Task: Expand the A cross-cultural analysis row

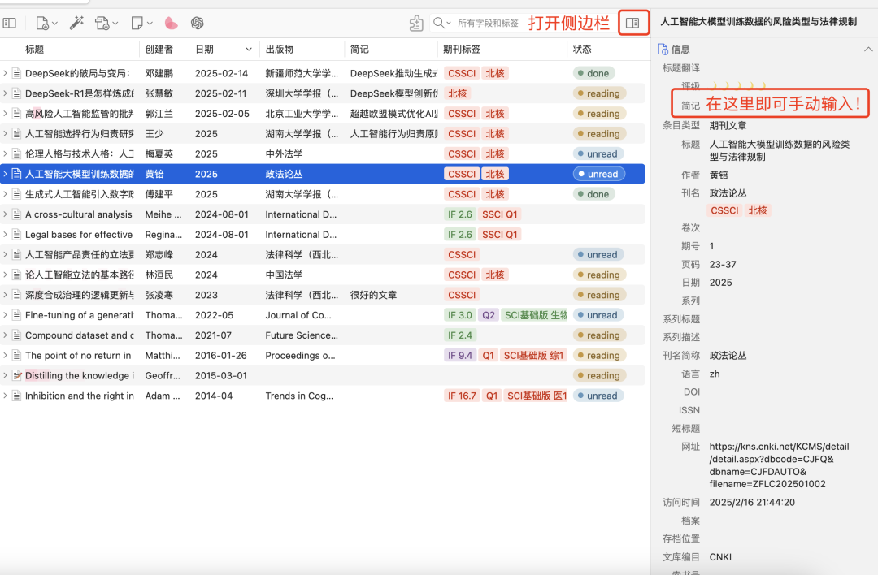Action: coord(5,214)
